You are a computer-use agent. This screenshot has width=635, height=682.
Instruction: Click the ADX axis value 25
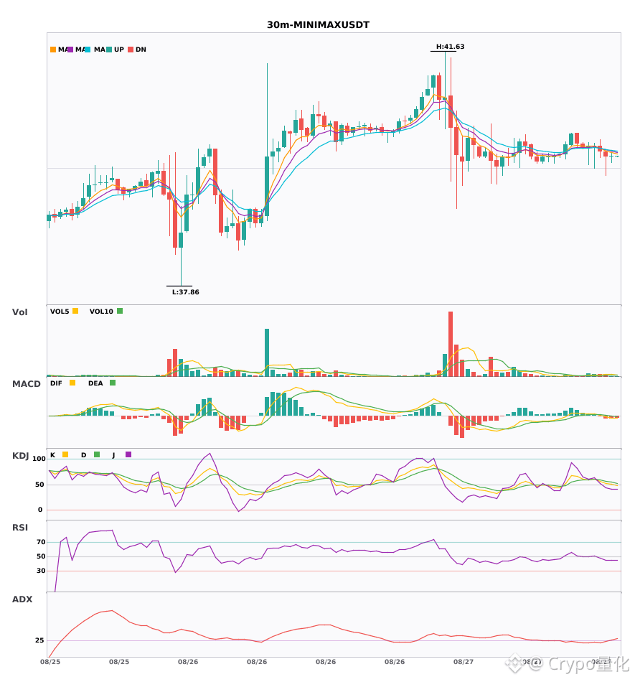coord(39,640)
